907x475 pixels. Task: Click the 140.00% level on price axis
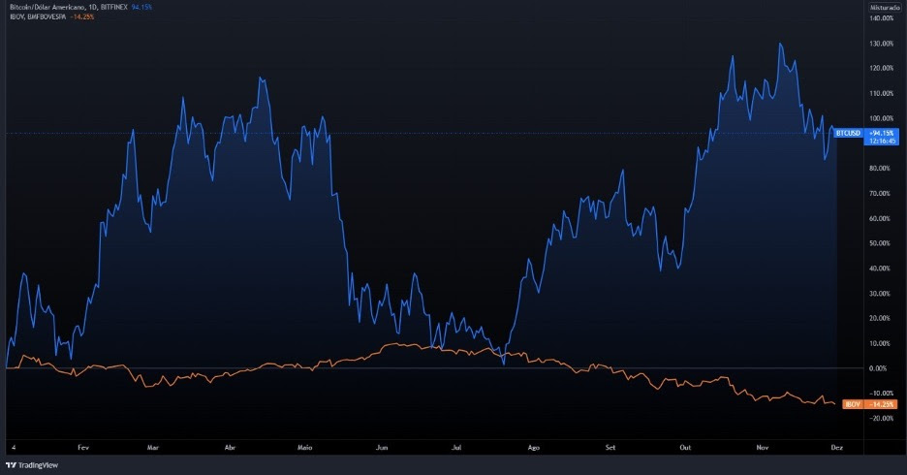click(x=882, y=18)
